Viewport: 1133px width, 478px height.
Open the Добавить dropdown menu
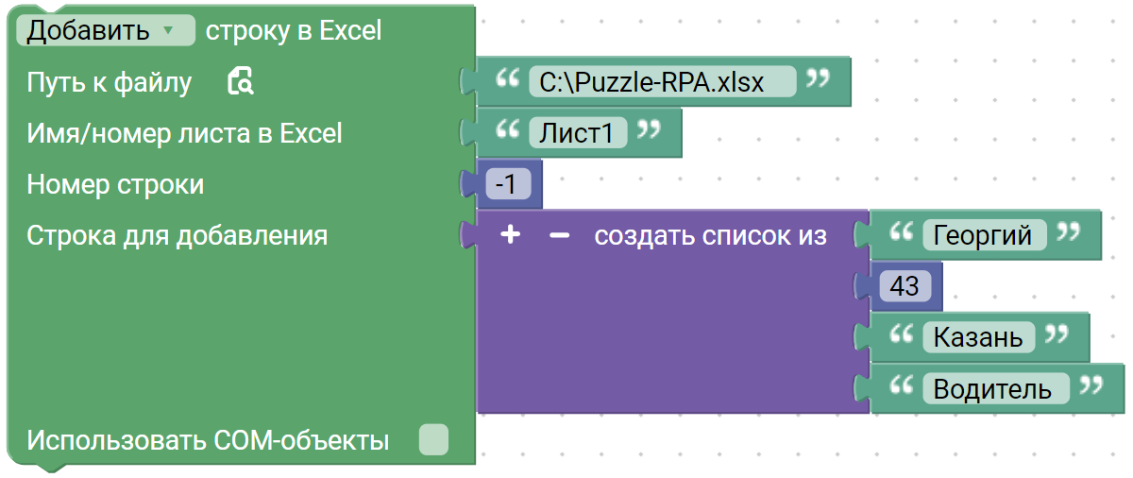[x=106, y=30]
